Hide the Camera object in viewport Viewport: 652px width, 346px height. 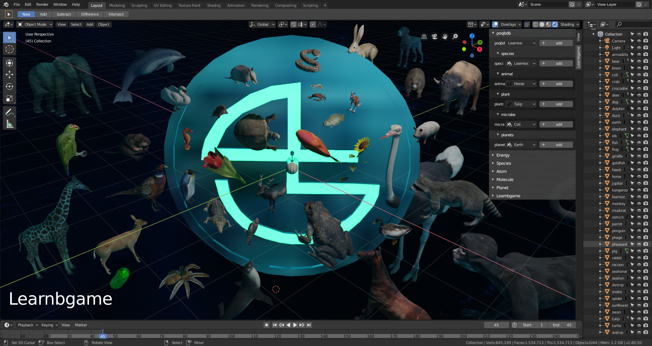click(639, 41)
